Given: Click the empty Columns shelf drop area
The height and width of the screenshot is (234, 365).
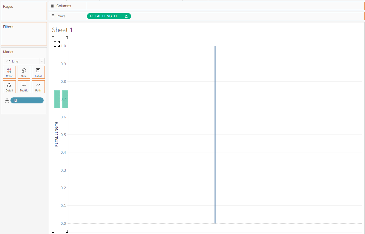Looking at the screenshot, I should point(225,6).
